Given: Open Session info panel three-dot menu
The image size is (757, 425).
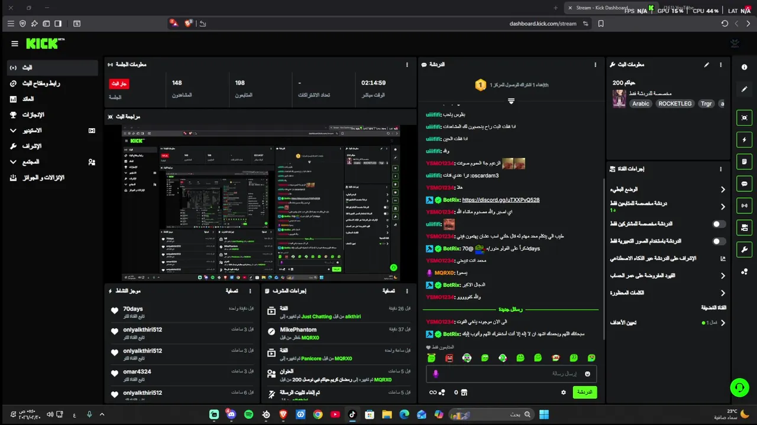Looking at the screenshot, I should 407,65.
